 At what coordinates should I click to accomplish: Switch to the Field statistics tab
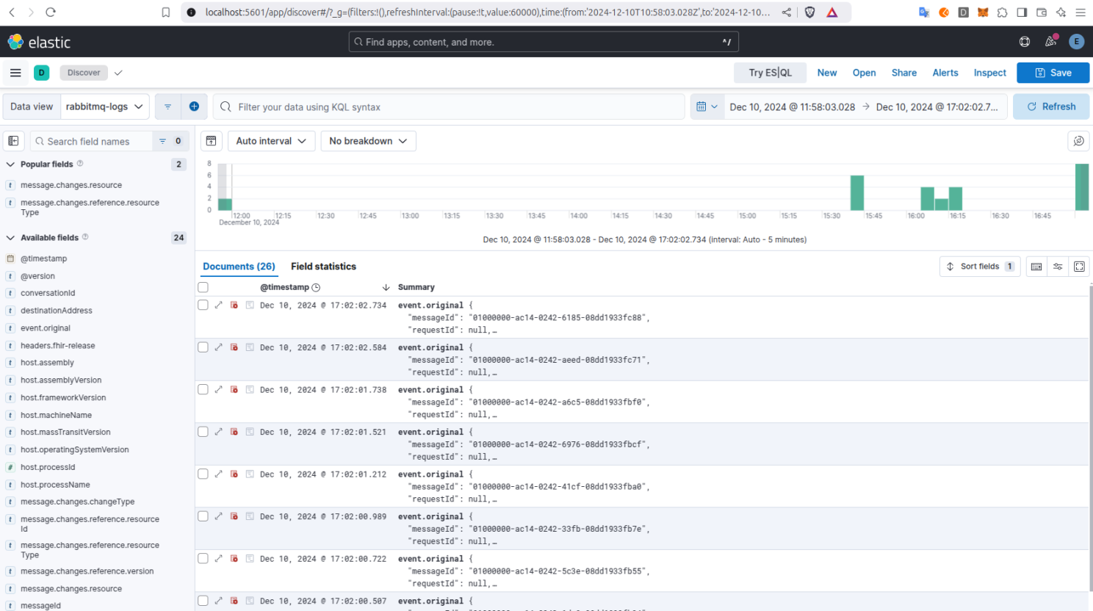tap(323, 266)
